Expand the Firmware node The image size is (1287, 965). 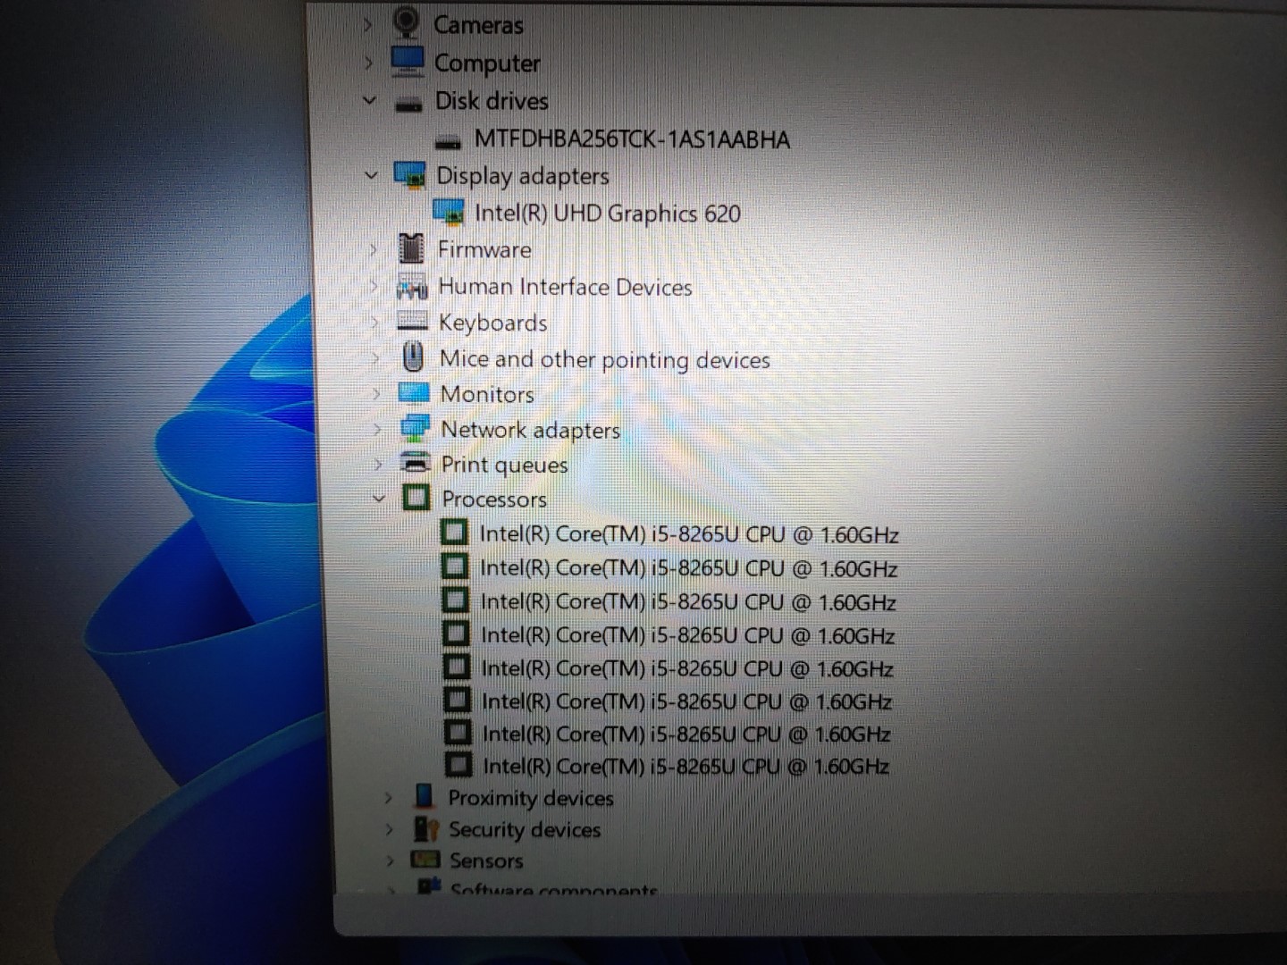point(374,250)
